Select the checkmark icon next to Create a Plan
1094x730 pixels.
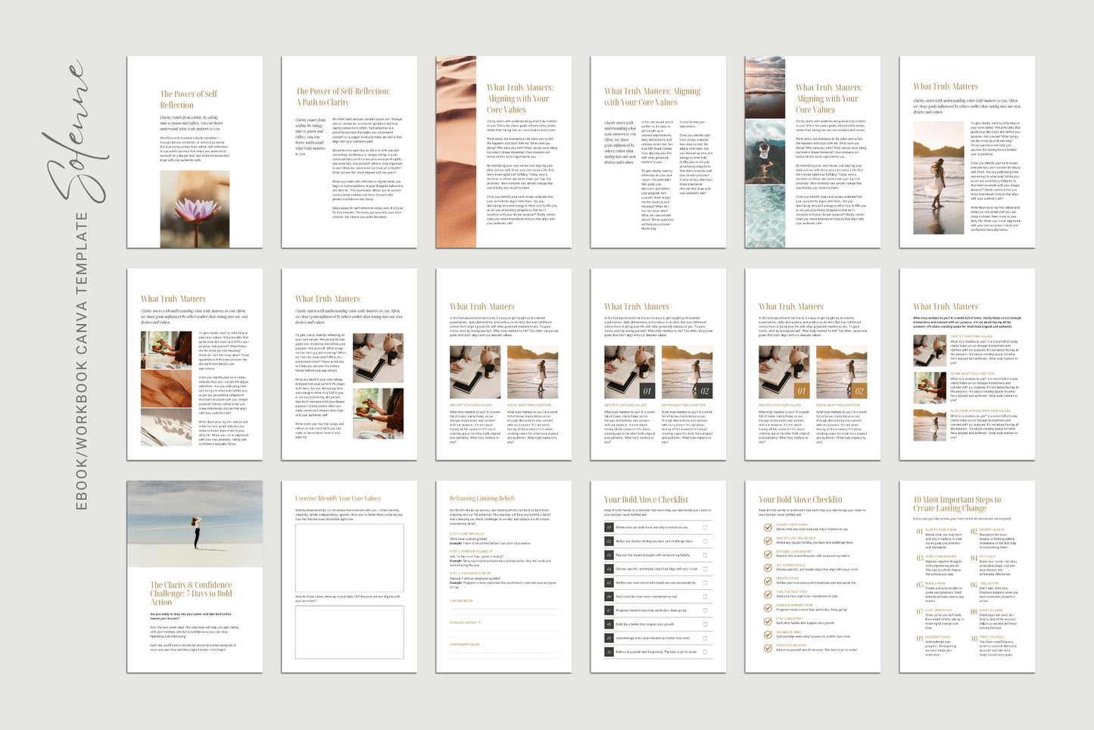[768, 581]
